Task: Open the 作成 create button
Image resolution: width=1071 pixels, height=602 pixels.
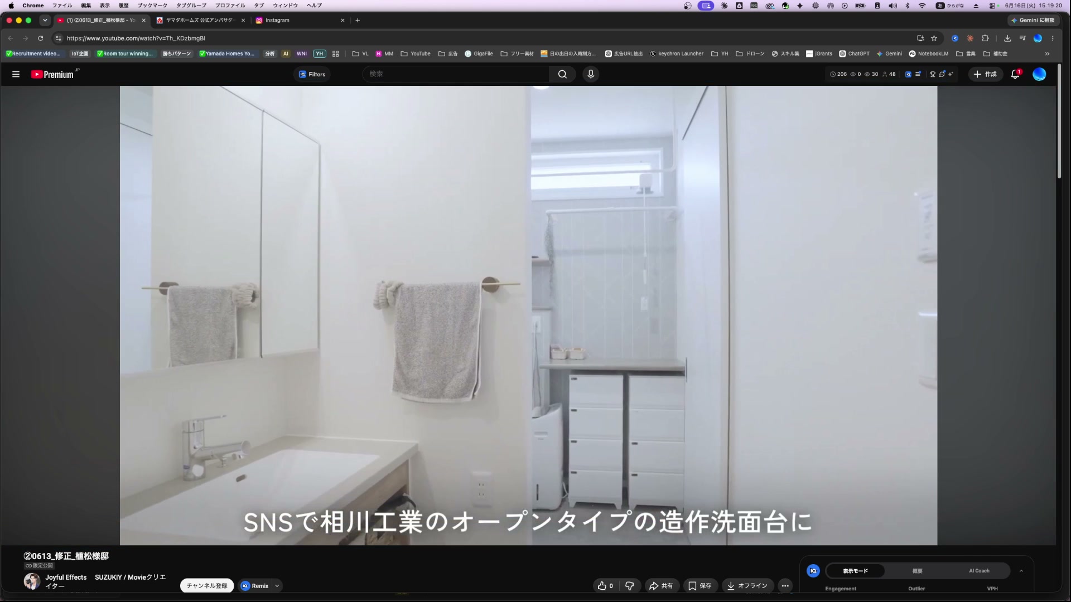Action: point(985,74)
